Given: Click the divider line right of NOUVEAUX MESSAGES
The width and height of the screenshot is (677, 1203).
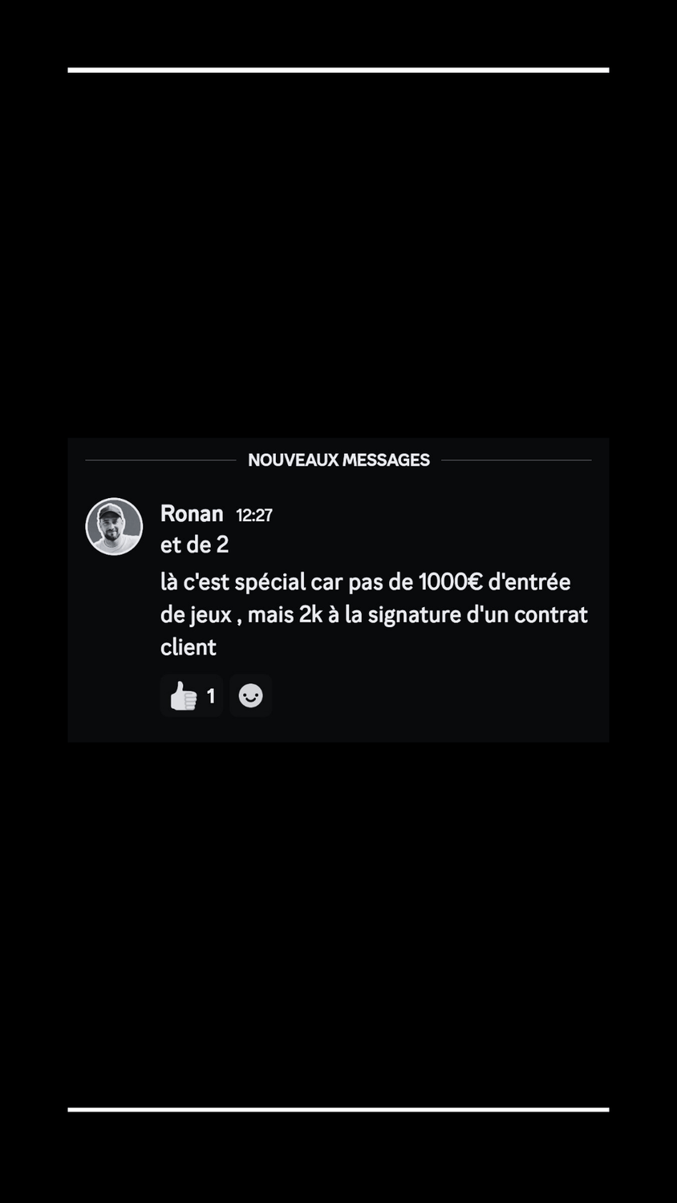Looking at the screenshot, I should click(x=517, y=460).
